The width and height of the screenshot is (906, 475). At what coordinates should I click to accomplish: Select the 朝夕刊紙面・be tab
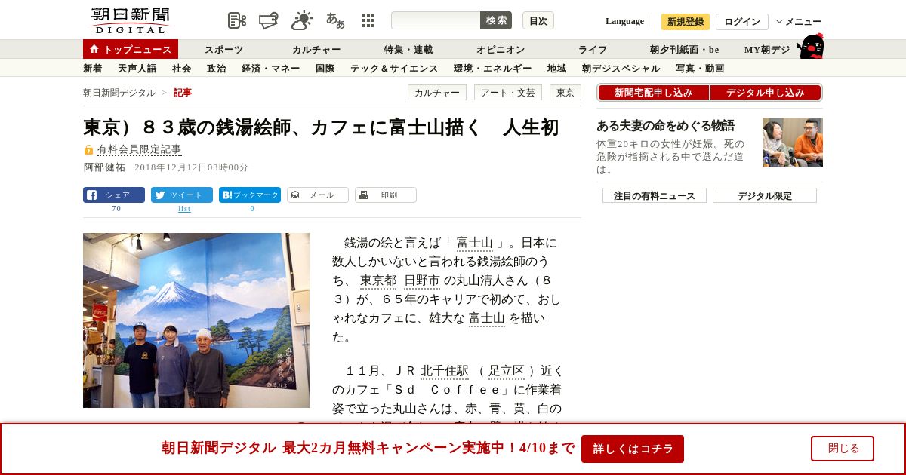[x=685, y=50]
